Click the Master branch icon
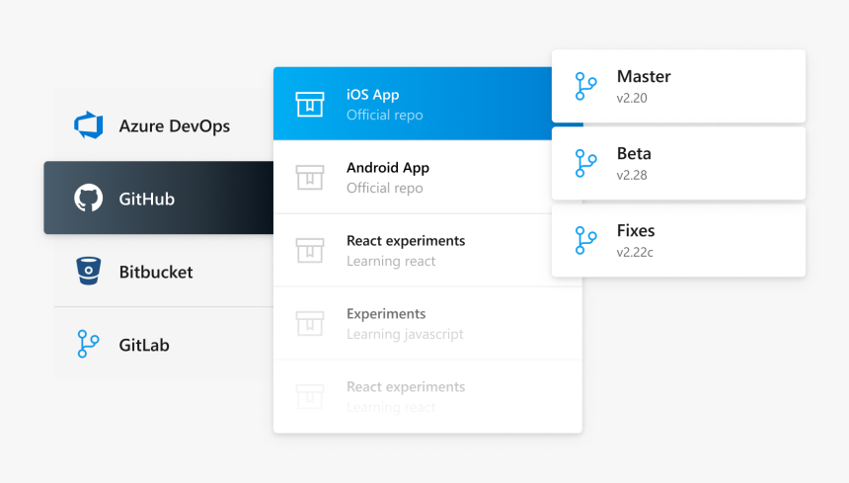Image resolution: width=849 pixels, height=483 pixels. 585,86
